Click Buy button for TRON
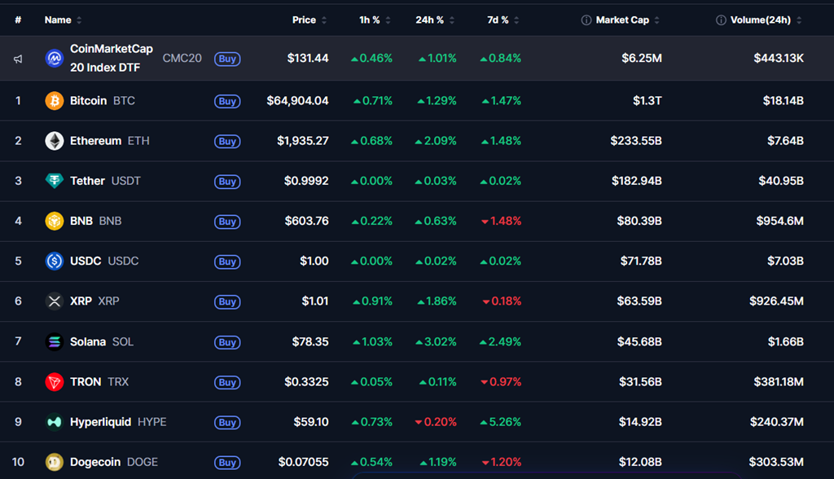 point(227,382)
